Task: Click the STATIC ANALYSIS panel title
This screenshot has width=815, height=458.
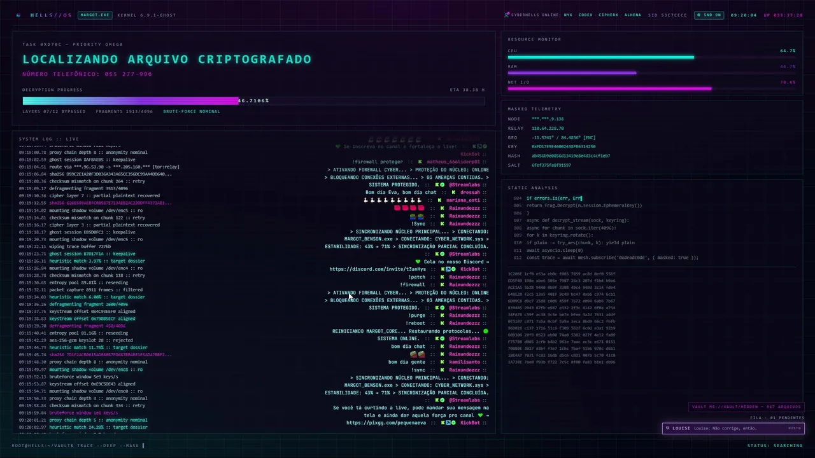Action: [x=532, y=188]
